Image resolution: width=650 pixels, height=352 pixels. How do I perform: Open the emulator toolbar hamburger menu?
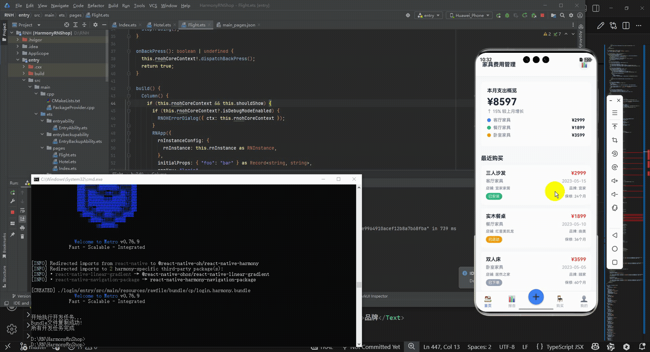(615, 113)
